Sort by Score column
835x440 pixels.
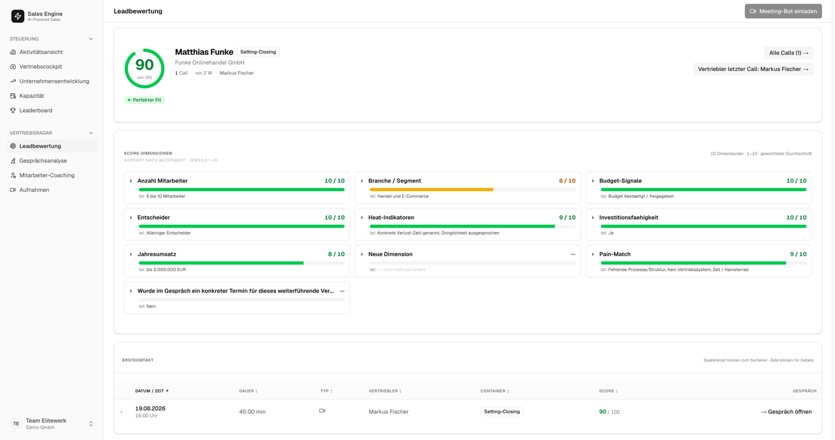(609, 391)
